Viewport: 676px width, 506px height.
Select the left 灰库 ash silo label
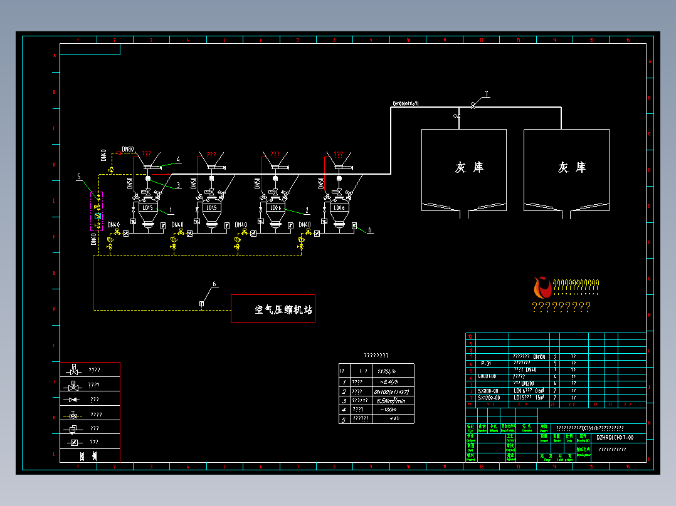469,167
